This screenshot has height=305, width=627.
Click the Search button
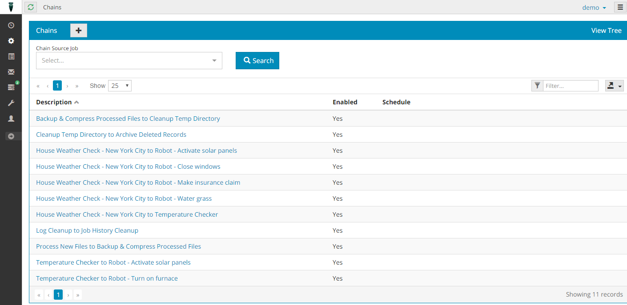[257, 61]
